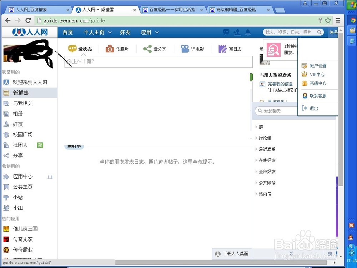
Task: Collapse the chat panel with the double chevron
Action: pos(291,253)
